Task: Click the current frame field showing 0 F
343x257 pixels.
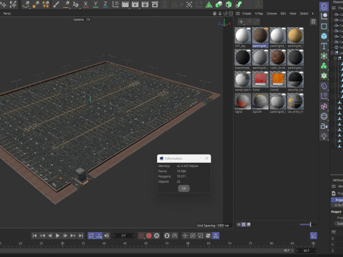Action: 124,236
